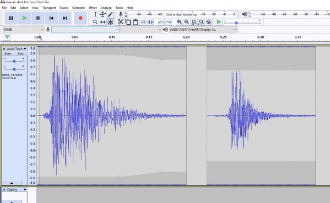330x203 pixels.
Task: Open the MME audio host dropdown
Action: [23, 29]
